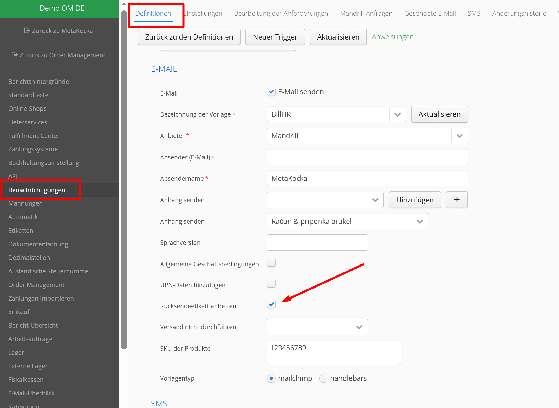Screen dimensions: 559x408
Task: Open Mahnungen in the sidebar
Action: 25,203
